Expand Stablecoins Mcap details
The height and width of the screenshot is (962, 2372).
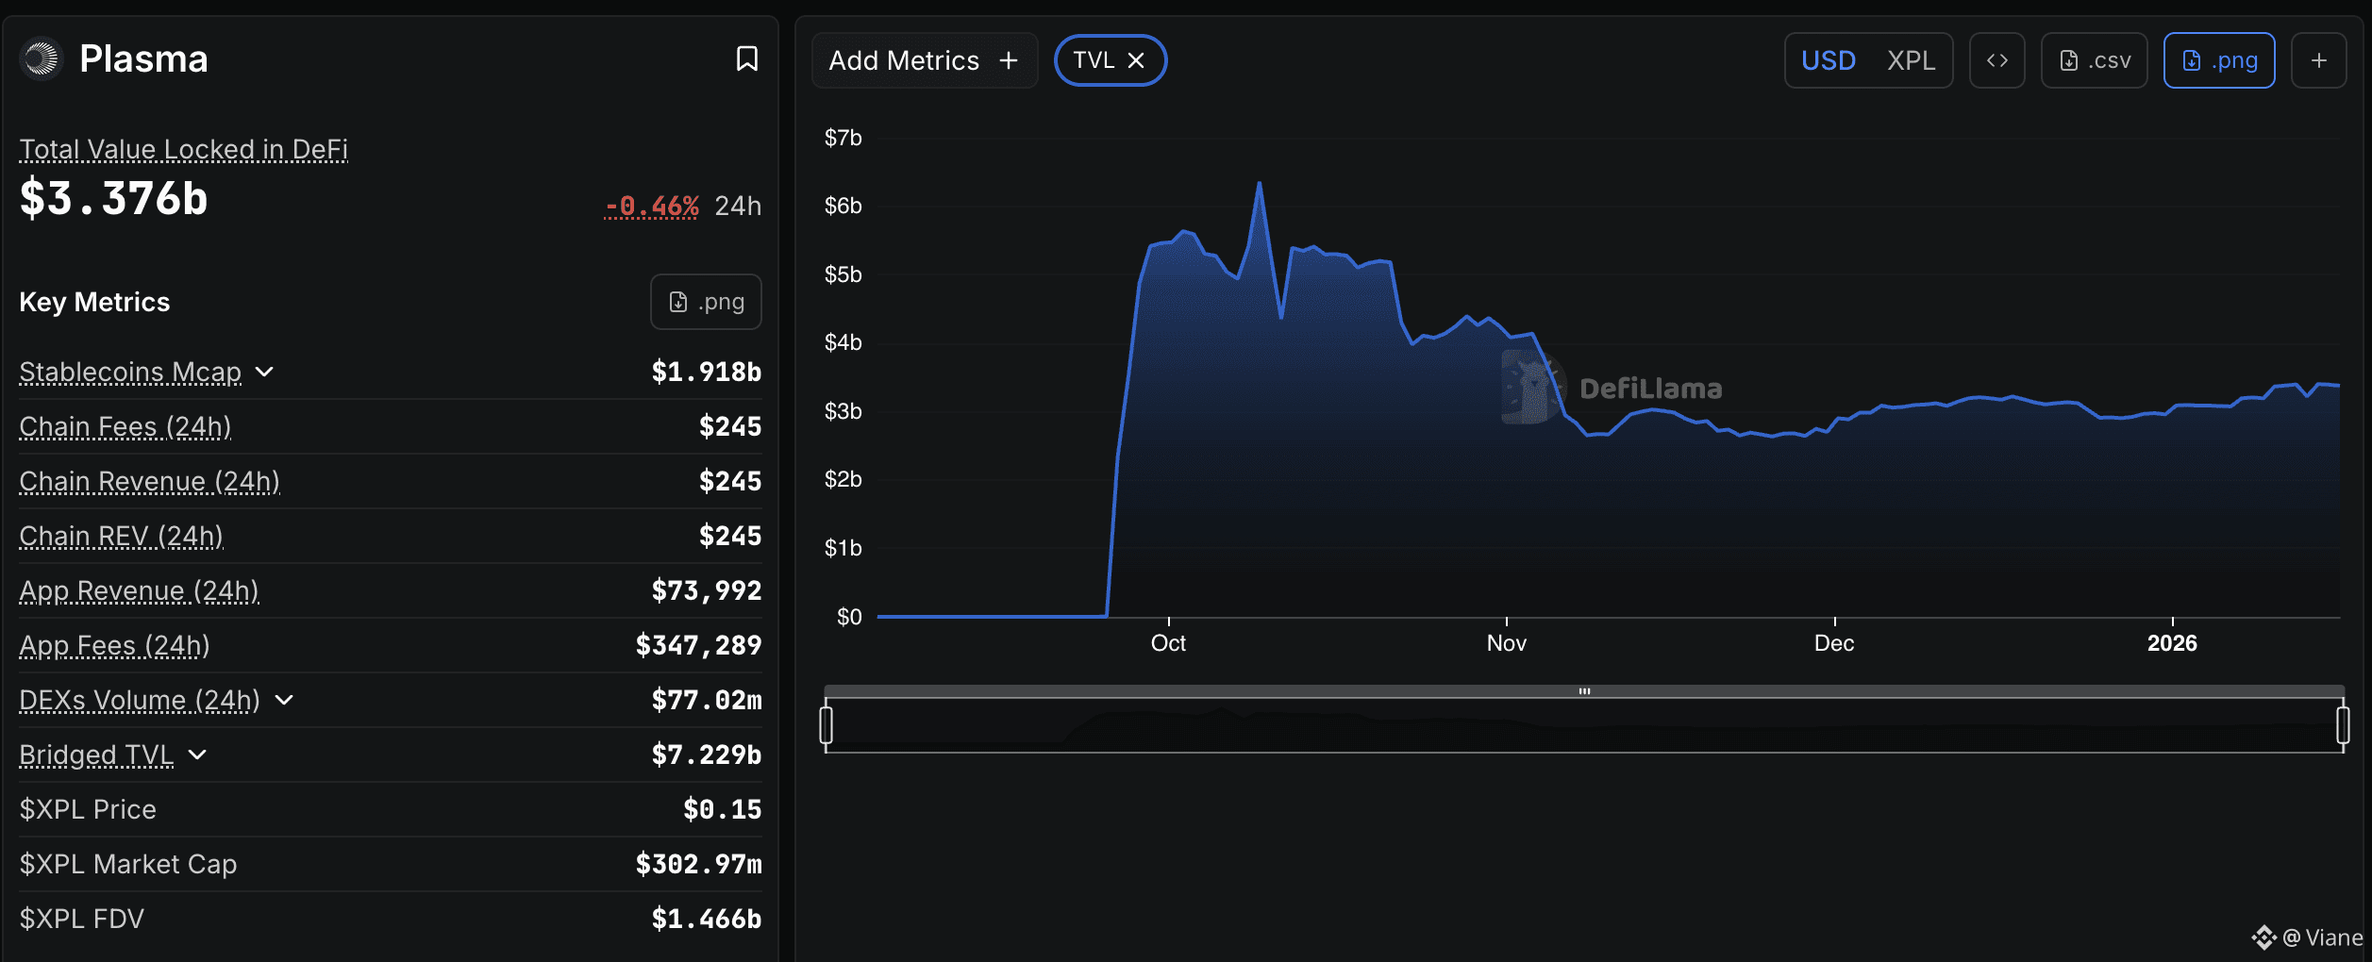[265, 372]
